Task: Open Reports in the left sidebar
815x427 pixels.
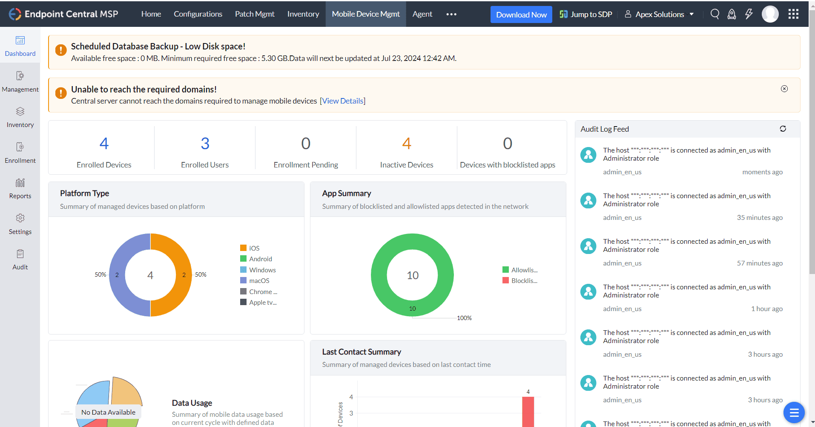Action: pos(20,188)
